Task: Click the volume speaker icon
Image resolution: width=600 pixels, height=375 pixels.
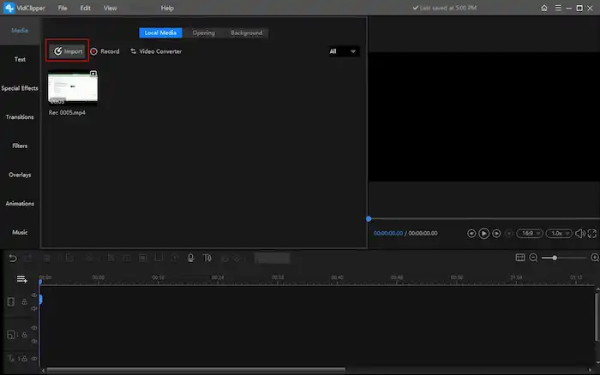Action: pyautogui.click(x=580, y=233)
